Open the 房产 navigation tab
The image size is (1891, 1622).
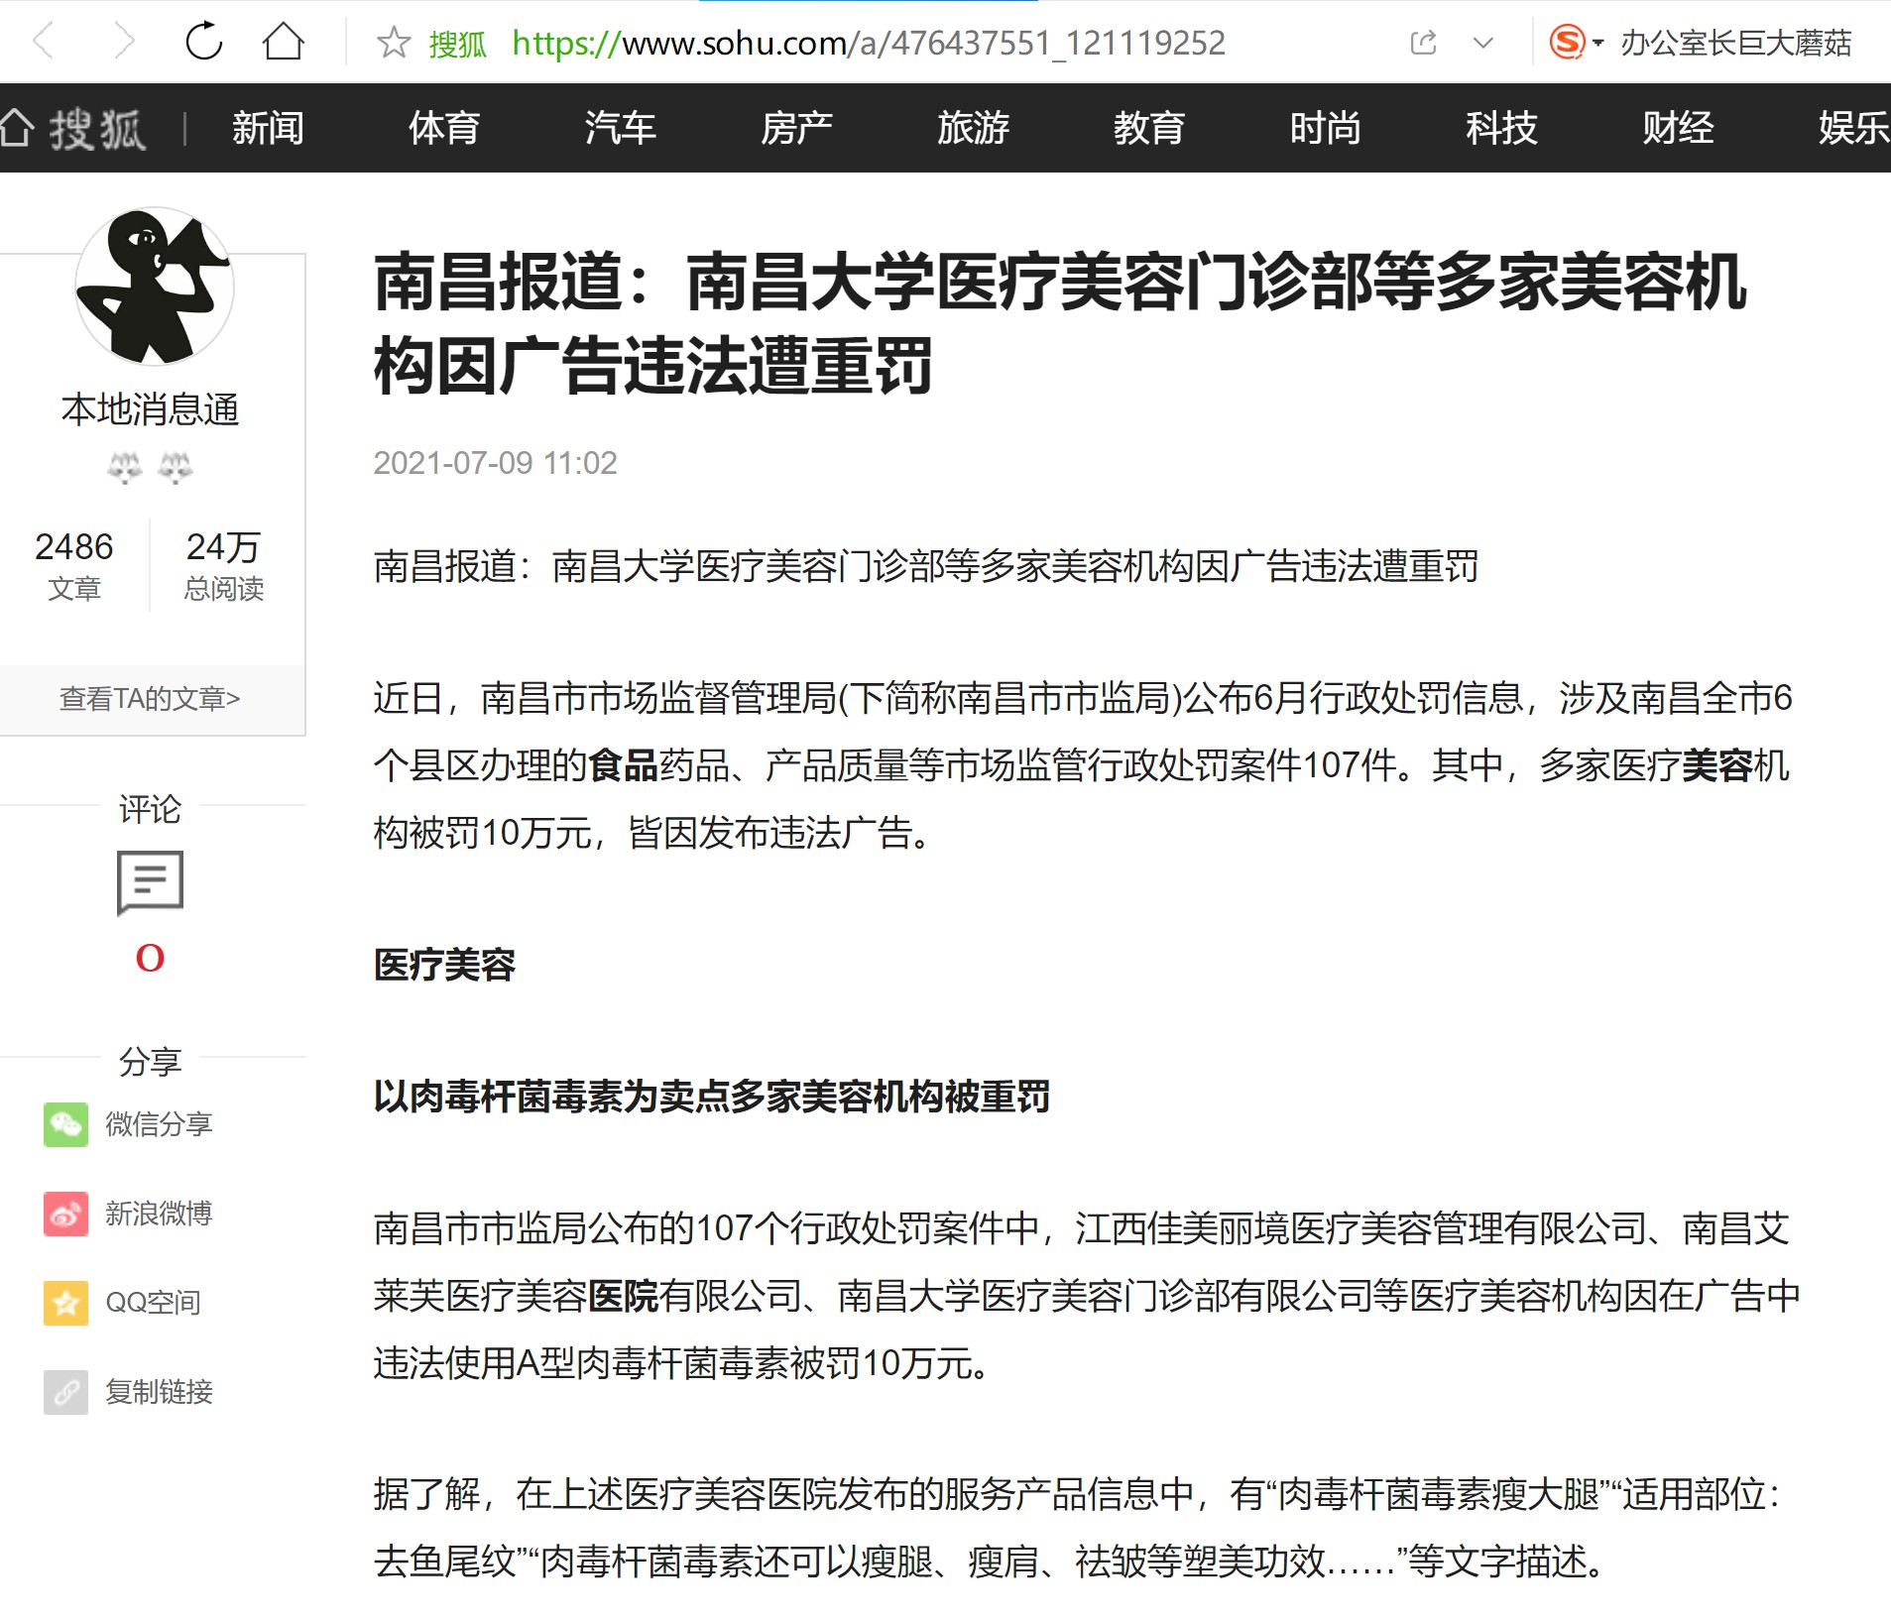796,128
